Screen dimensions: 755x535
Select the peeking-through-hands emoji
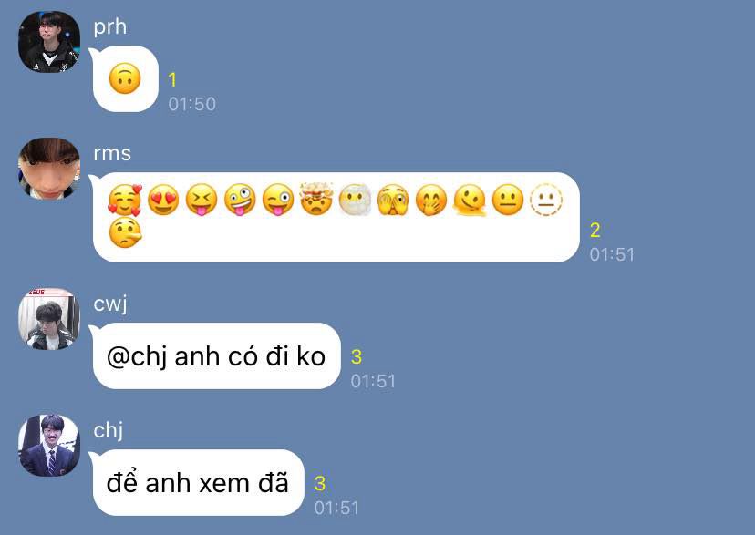pyautogui.click(x=393, y=200)
